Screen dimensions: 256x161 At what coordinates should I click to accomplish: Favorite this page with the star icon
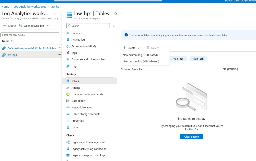pyautogui.click(x=115, y=14)
